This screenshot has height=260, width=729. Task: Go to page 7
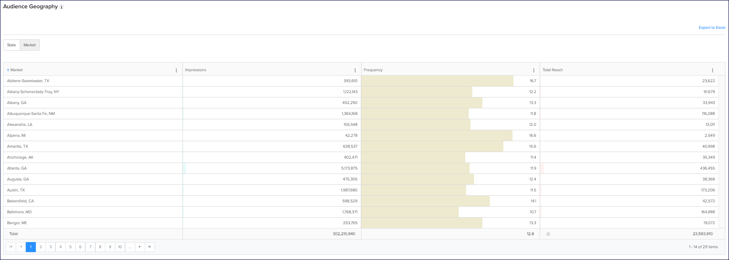90,247
